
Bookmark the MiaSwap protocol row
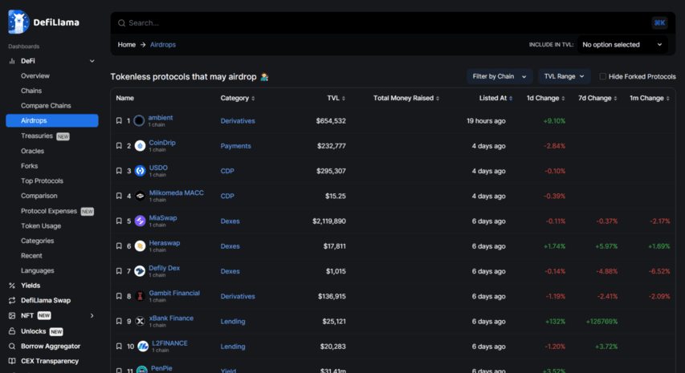point(119,221)
